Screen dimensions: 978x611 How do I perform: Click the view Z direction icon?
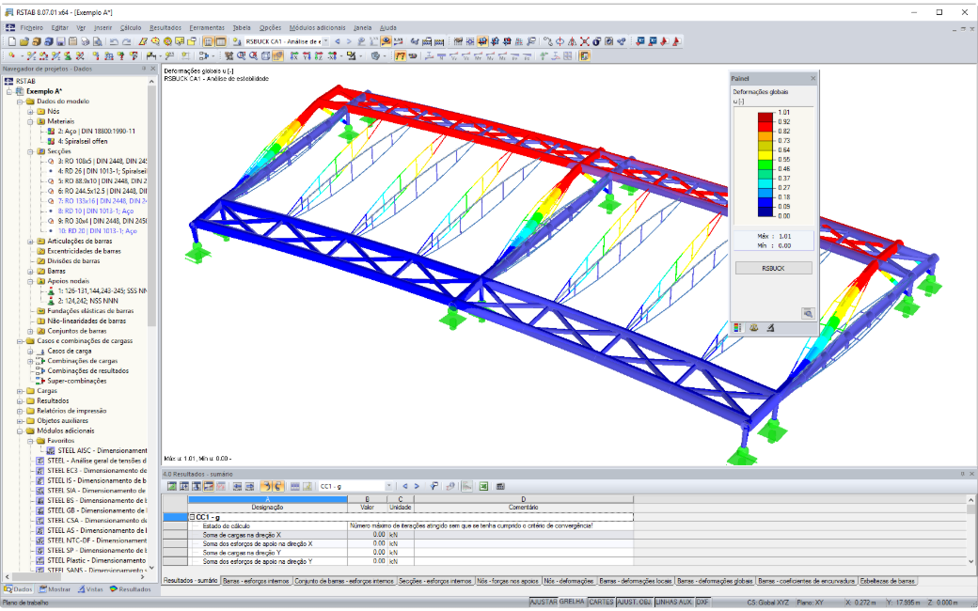(319, 56)
